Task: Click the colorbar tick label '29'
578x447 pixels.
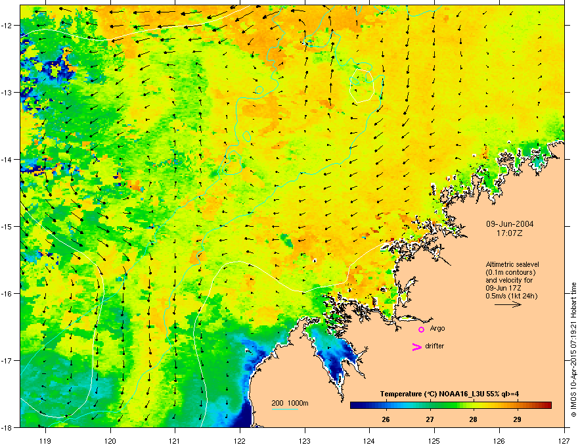Action: click(x=517, y=419)
